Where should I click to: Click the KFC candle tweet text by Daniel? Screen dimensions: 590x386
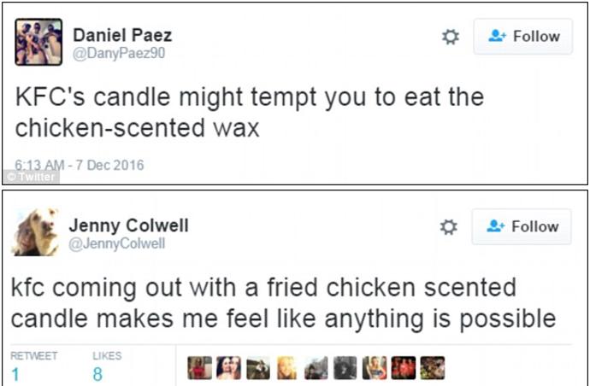point(248,112)
